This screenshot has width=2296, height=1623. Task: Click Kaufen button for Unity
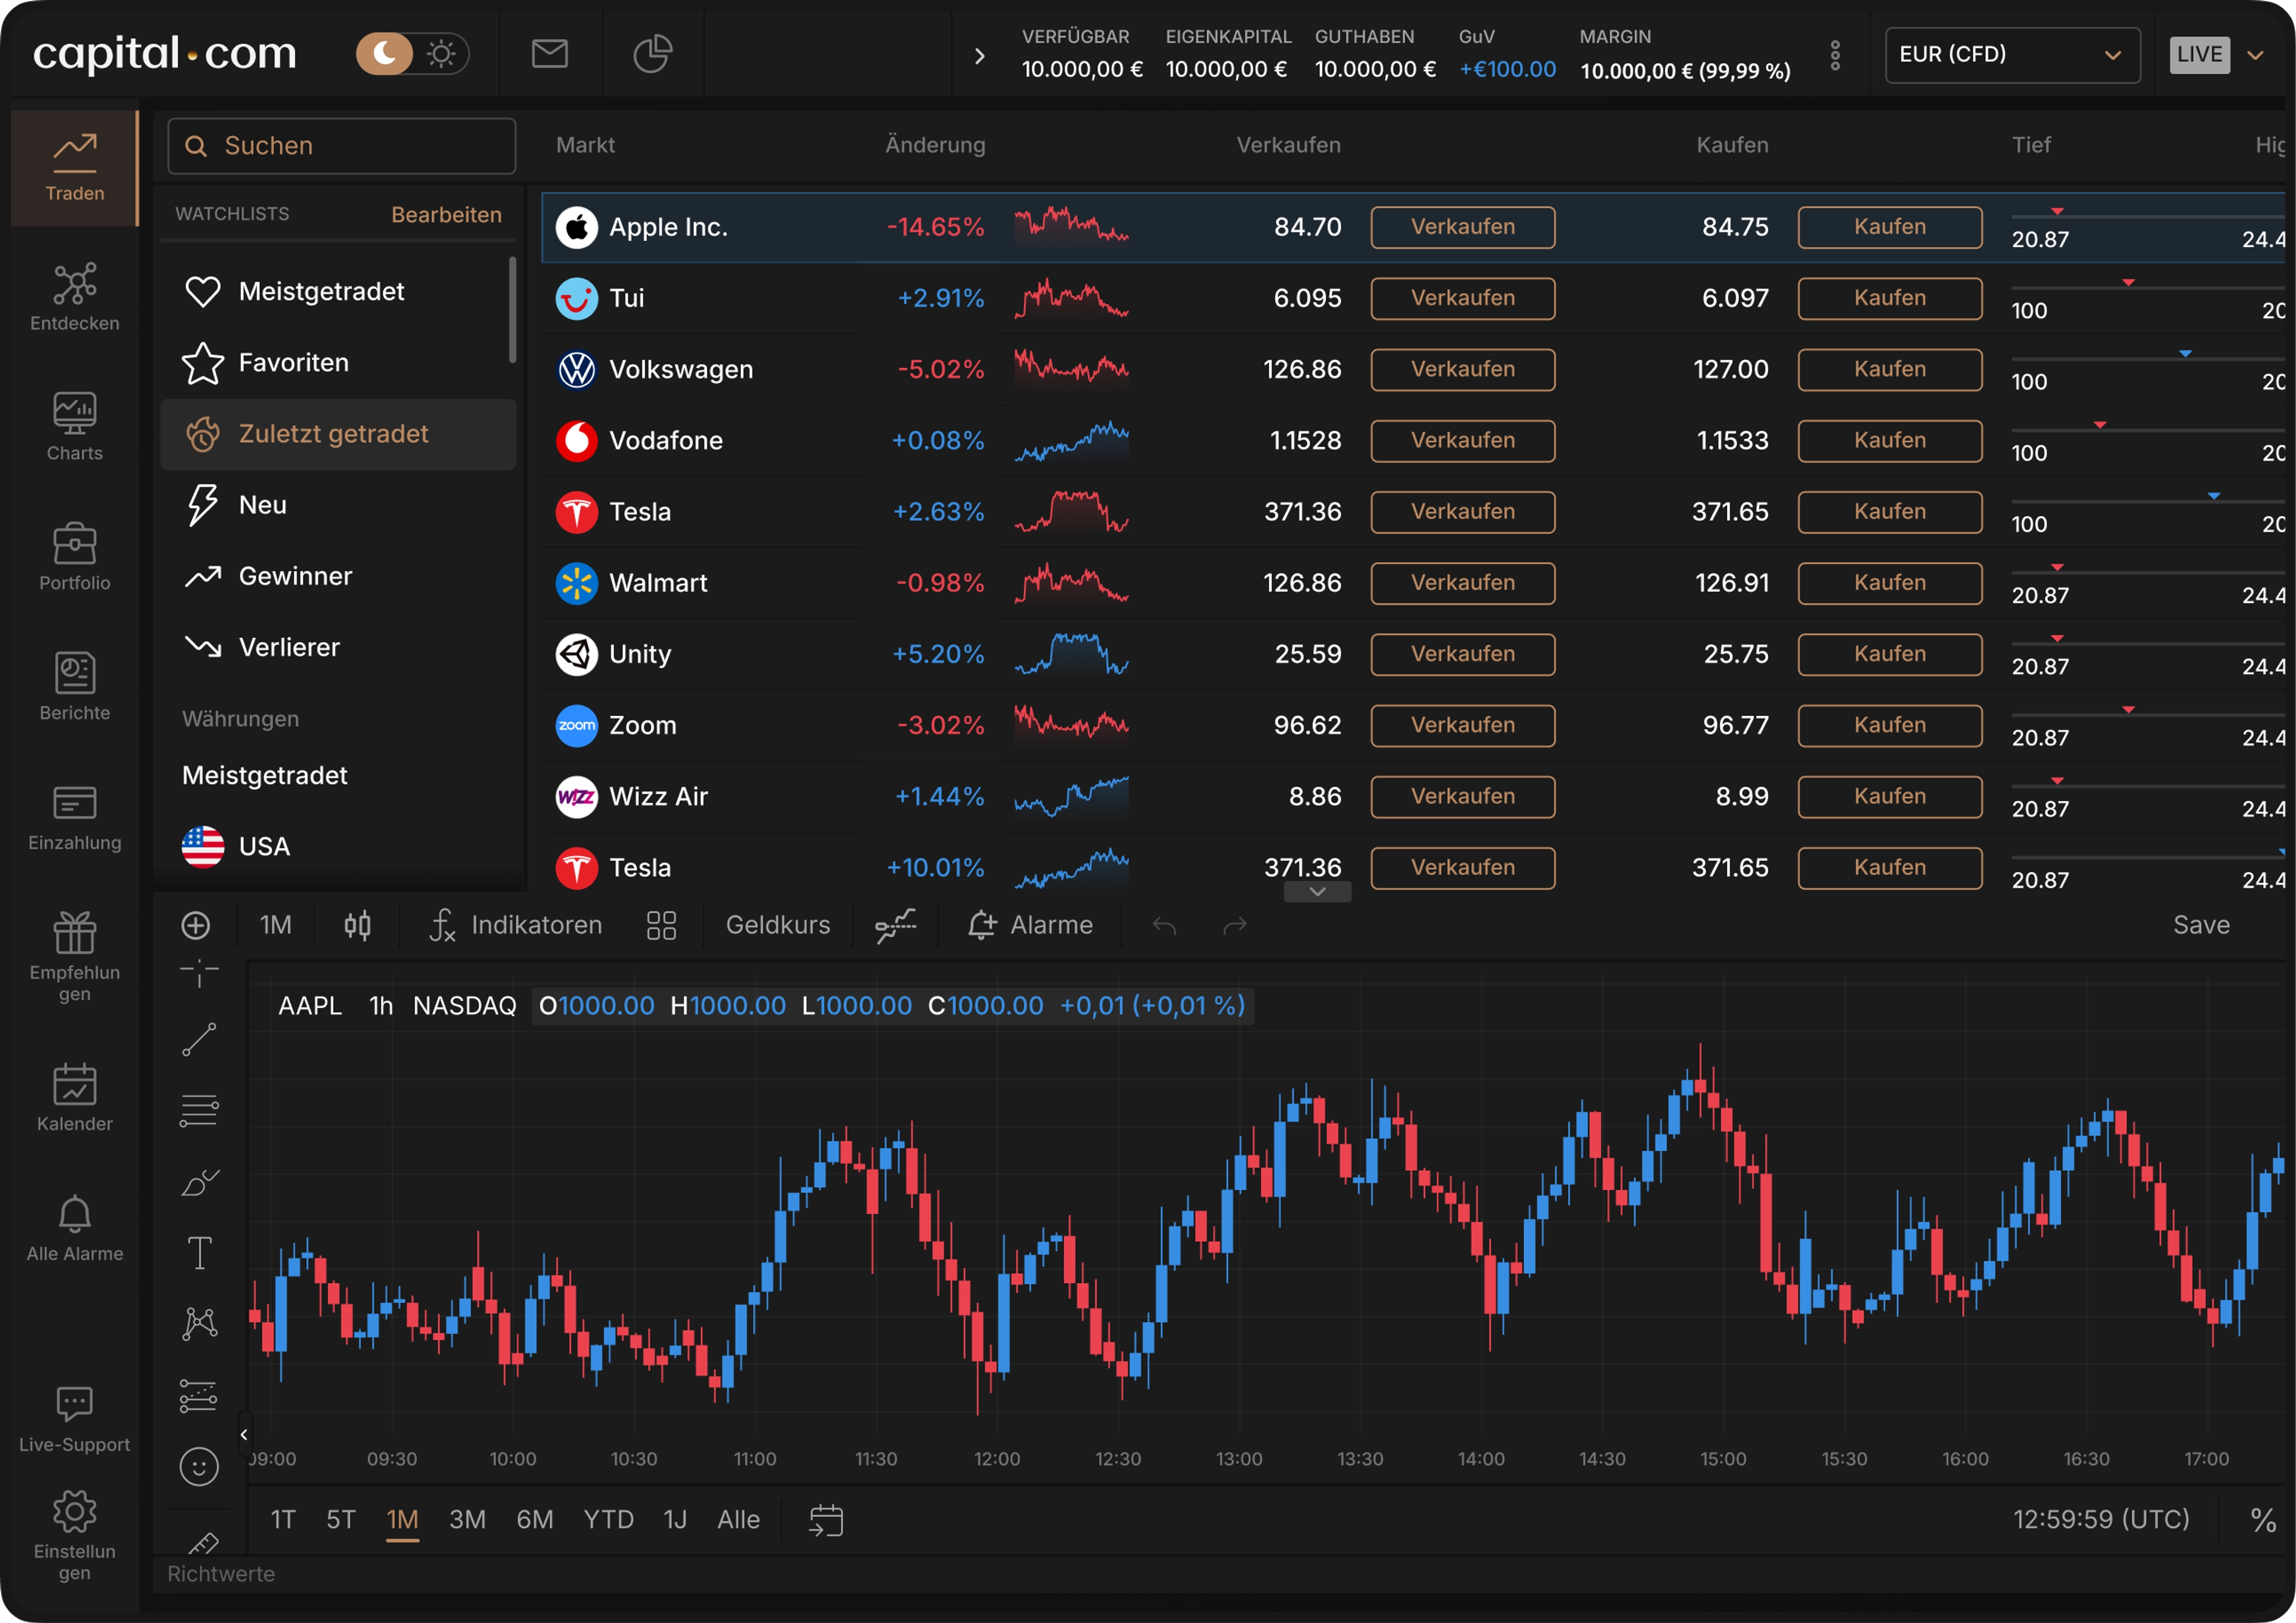1890,654
